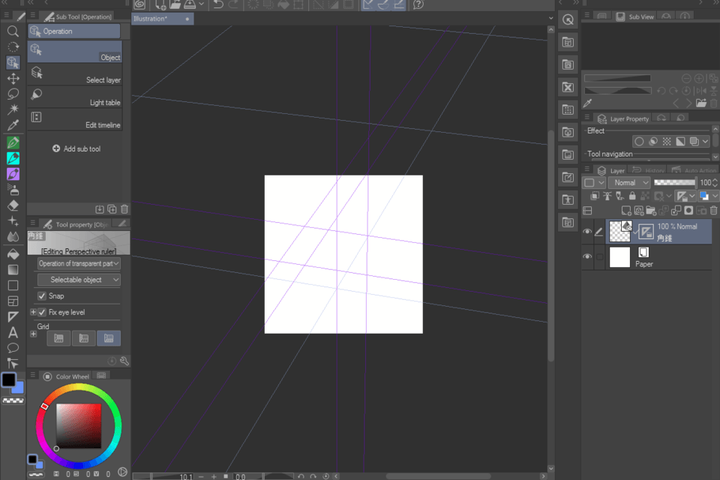The width and height of the screenshot is (720, 480).
Task: Expand the Save icon dropdown arrow
Action: (201, 4)
